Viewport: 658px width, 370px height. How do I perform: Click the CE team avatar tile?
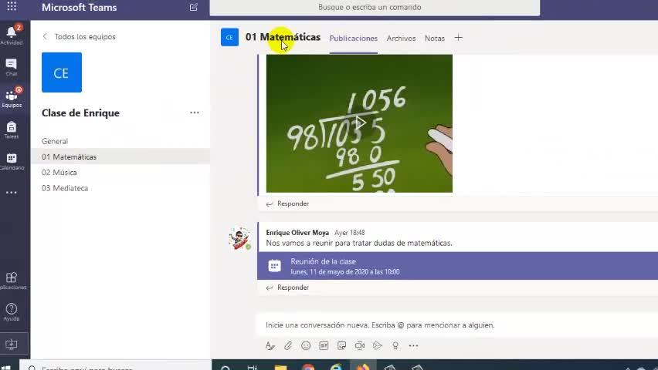click(62, 72)
